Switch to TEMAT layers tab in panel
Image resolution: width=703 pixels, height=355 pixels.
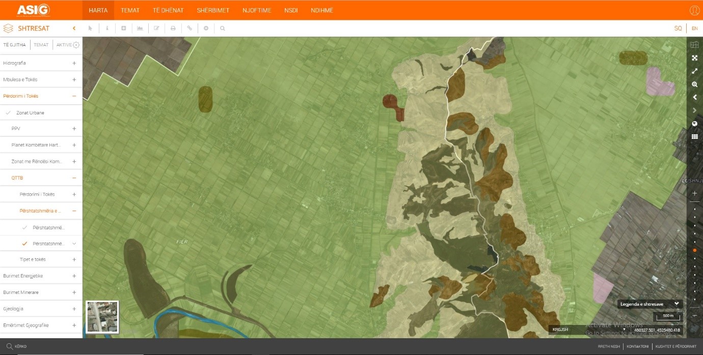pos(41,45)
